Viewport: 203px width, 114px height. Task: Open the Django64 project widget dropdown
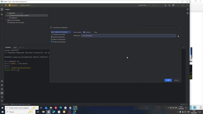pos(14,5)
